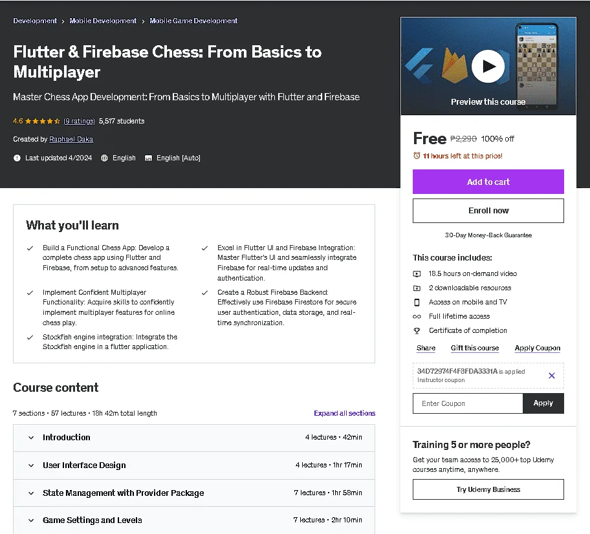Play the course preview video
590x534 pixels.
pyautogui.click(x=488, y=67)
